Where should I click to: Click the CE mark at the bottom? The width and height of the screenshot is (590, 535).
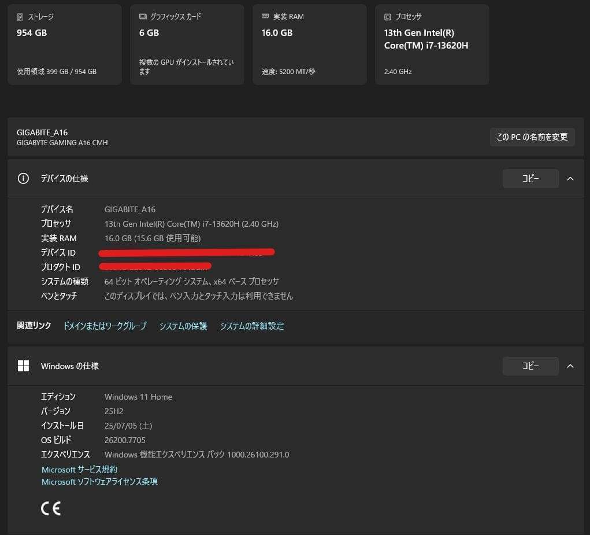coord(51,508)
